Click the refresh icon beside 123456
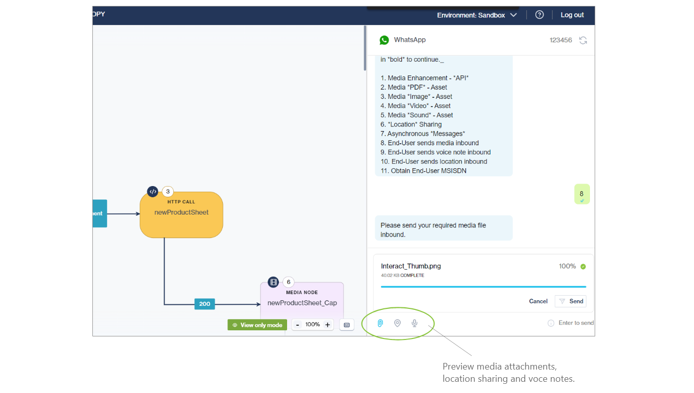Viewport: 694px width, 393px height. pos(583,40)
